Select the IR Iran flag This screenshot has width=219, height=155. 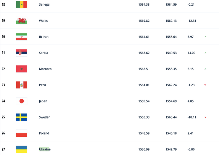click(22, 37)
